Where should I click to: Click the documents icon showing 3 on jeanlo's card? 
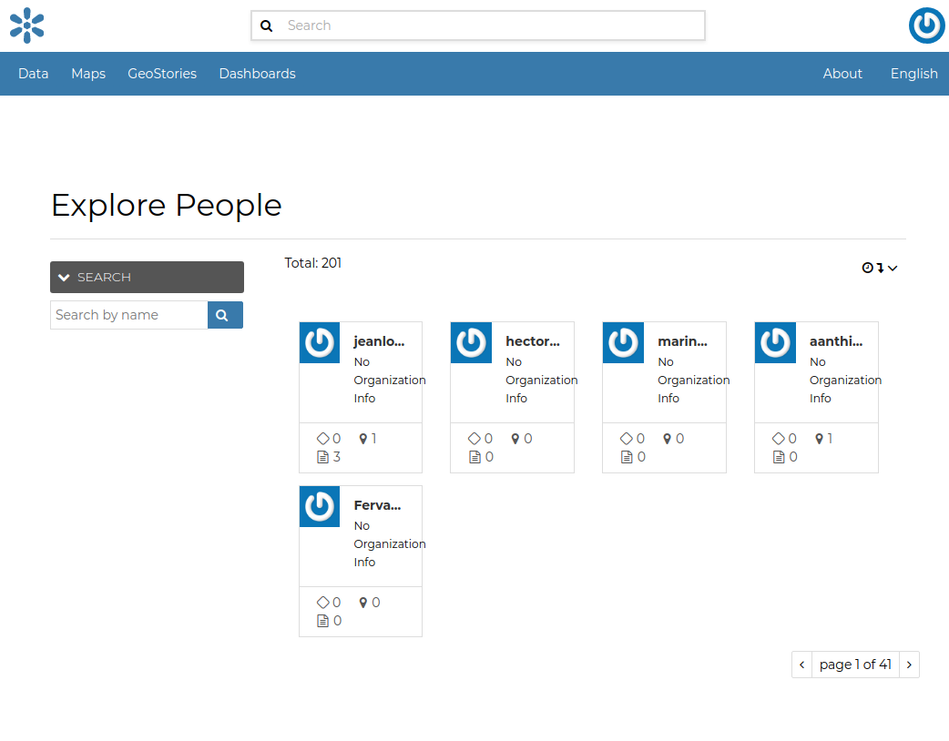pos(323,456)
